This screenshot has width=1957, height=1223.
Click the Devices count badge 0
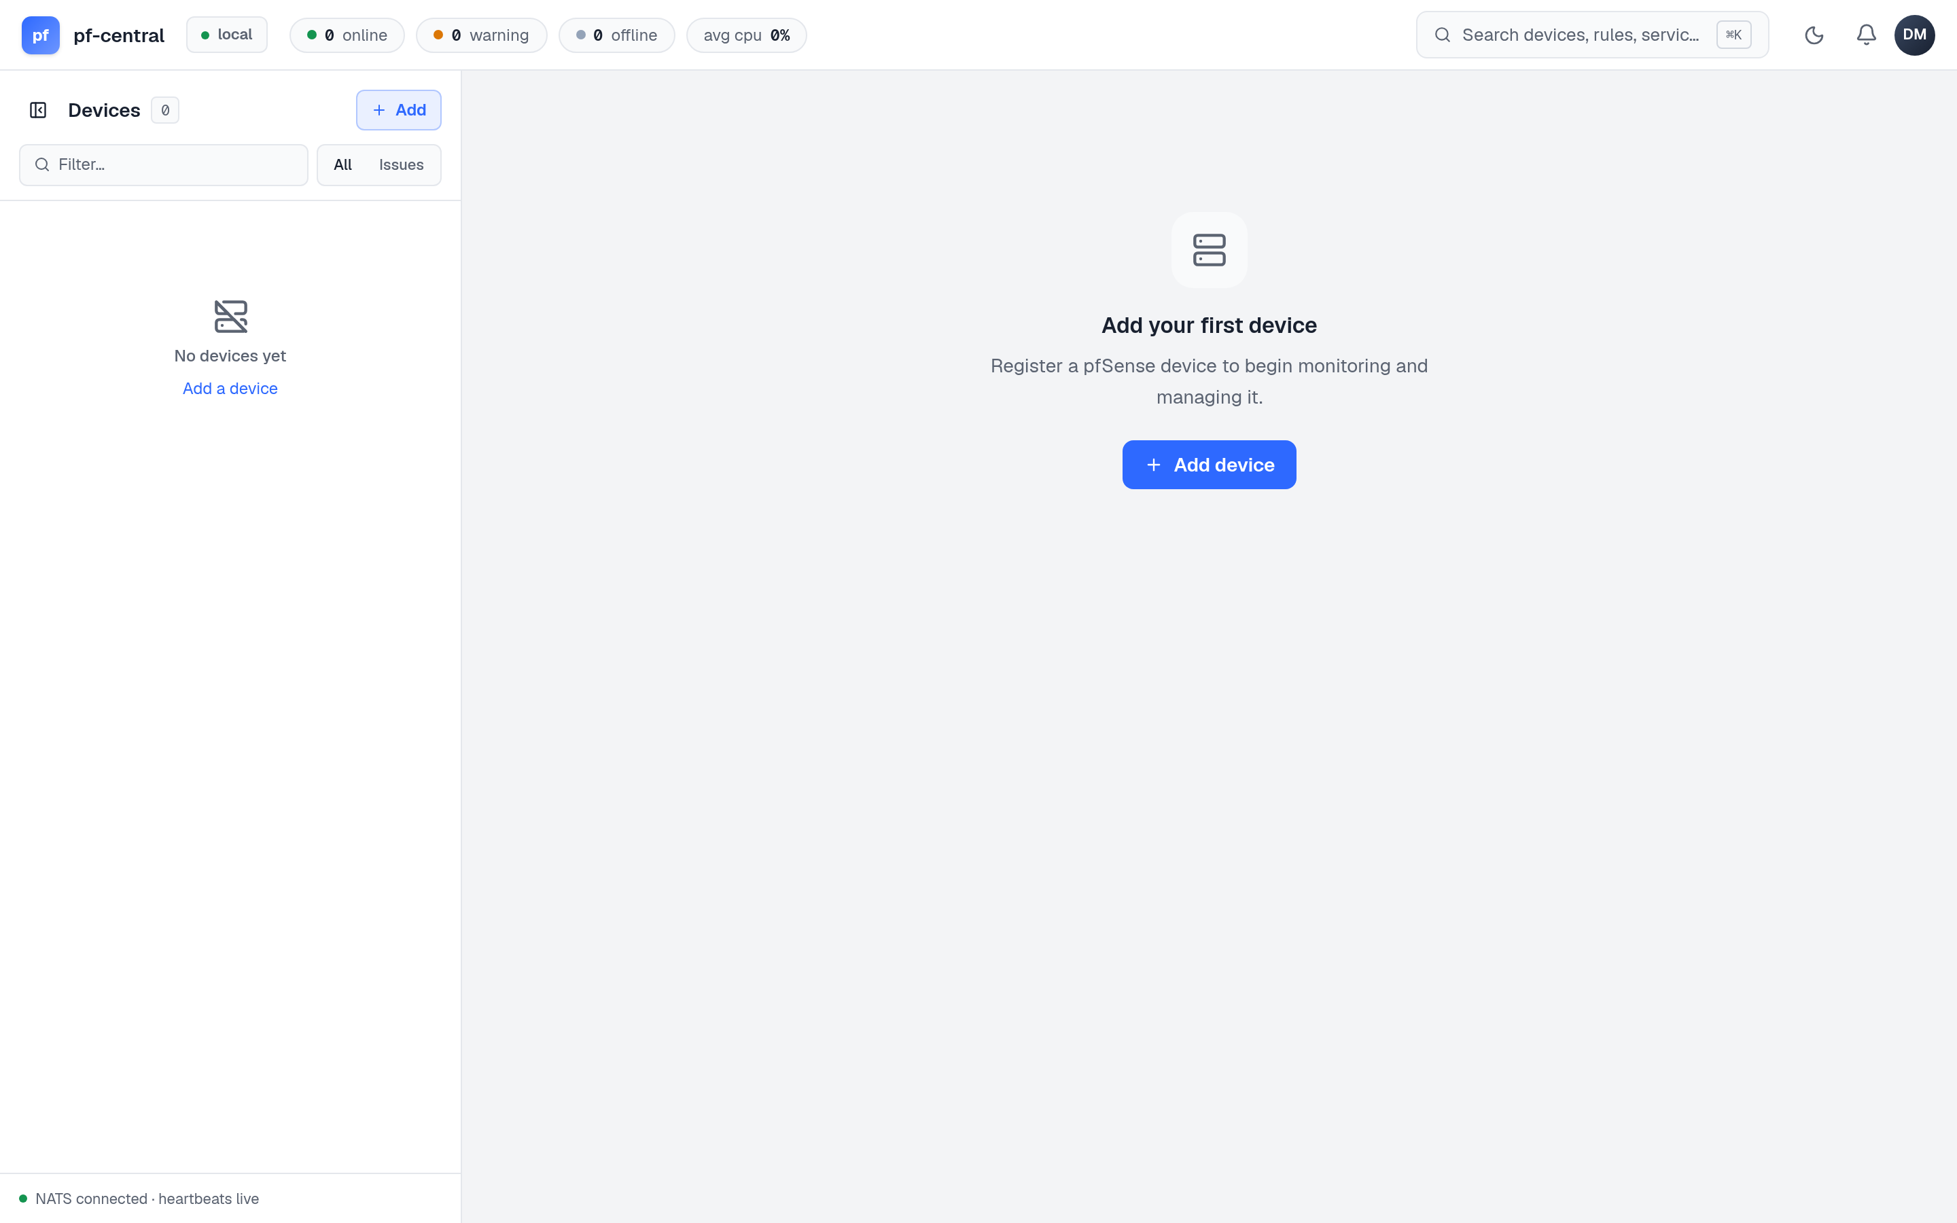pyautogui.click(x=165, y=110)
